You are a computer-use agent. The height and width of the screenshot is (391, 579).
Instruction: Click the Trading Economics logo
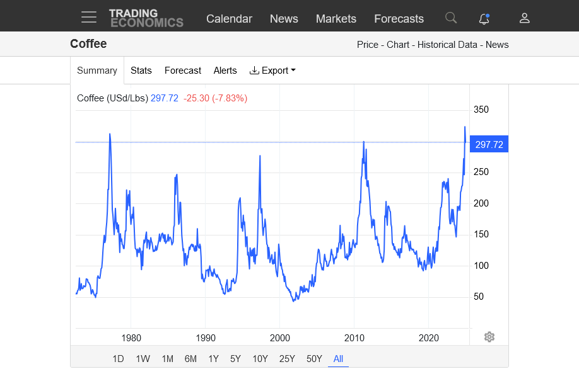coord(146,18)
